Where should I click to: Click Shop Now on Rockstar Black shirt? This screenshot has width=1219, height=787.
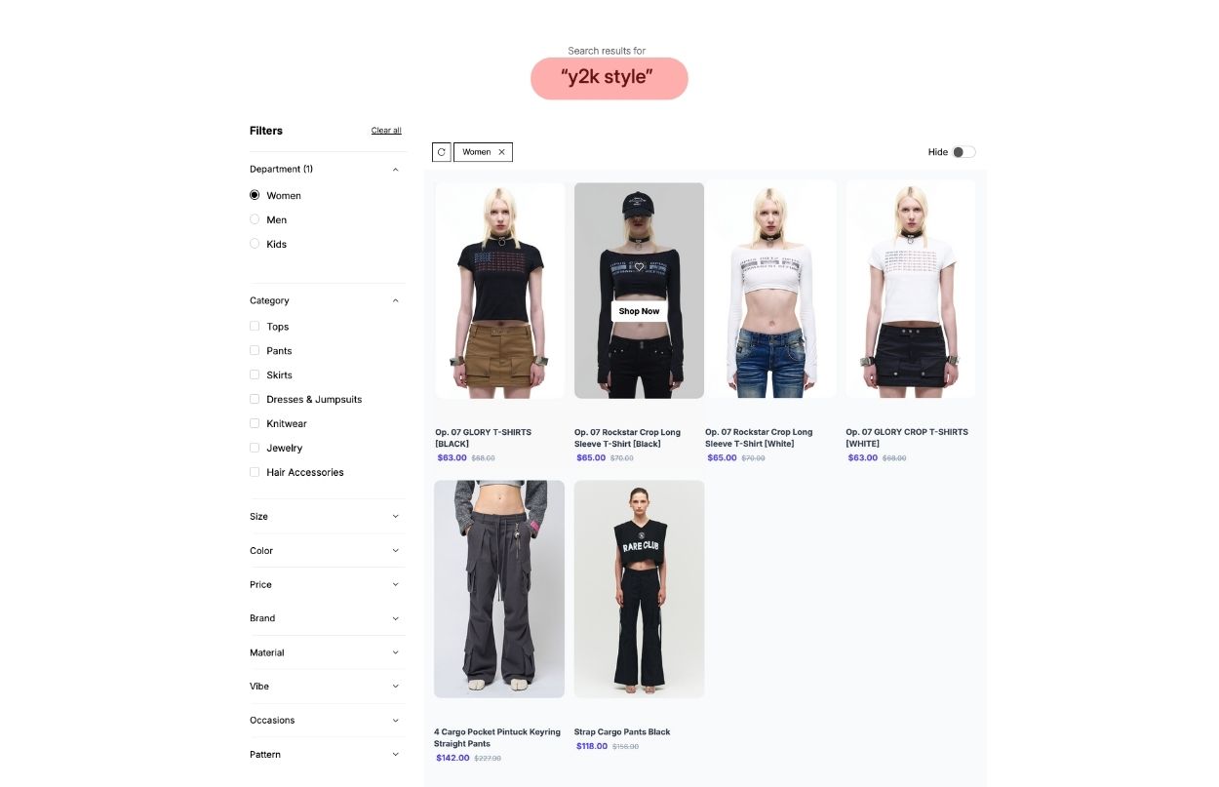[x=639, y=311]
